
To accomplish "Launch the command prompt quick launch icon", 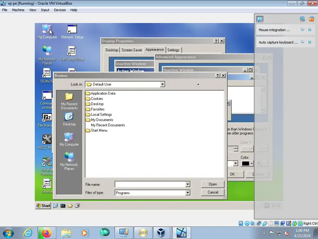I will 63,206.
